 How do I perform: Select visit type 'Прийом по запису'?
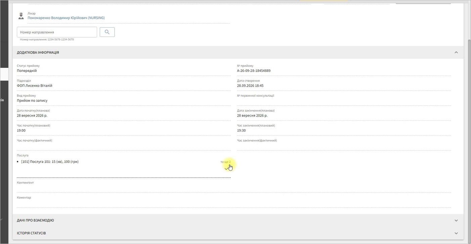pyautogui.click(x=32, y=101)
